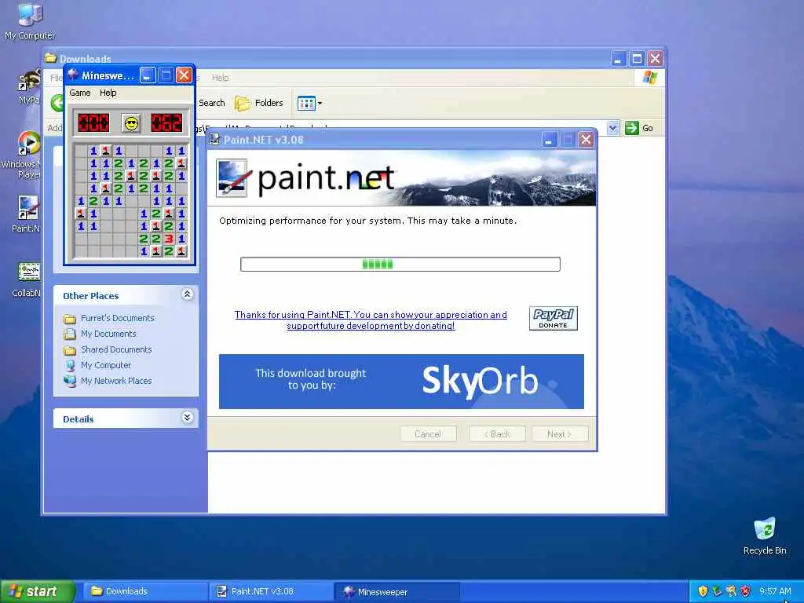This screenshot has width=804, height=603.
Task: Click the Next button in Paint.NET installer
Action: click(x=559, y=433)
